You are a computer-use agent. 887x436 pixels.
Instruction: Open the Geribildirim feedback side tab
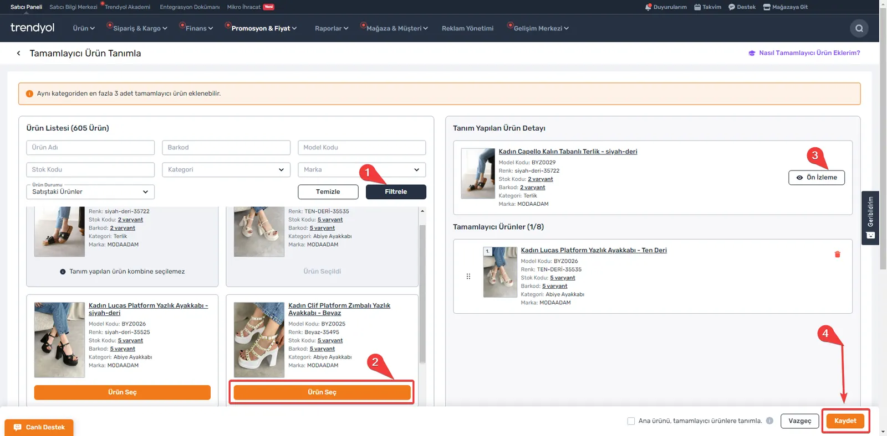(870, 217)
